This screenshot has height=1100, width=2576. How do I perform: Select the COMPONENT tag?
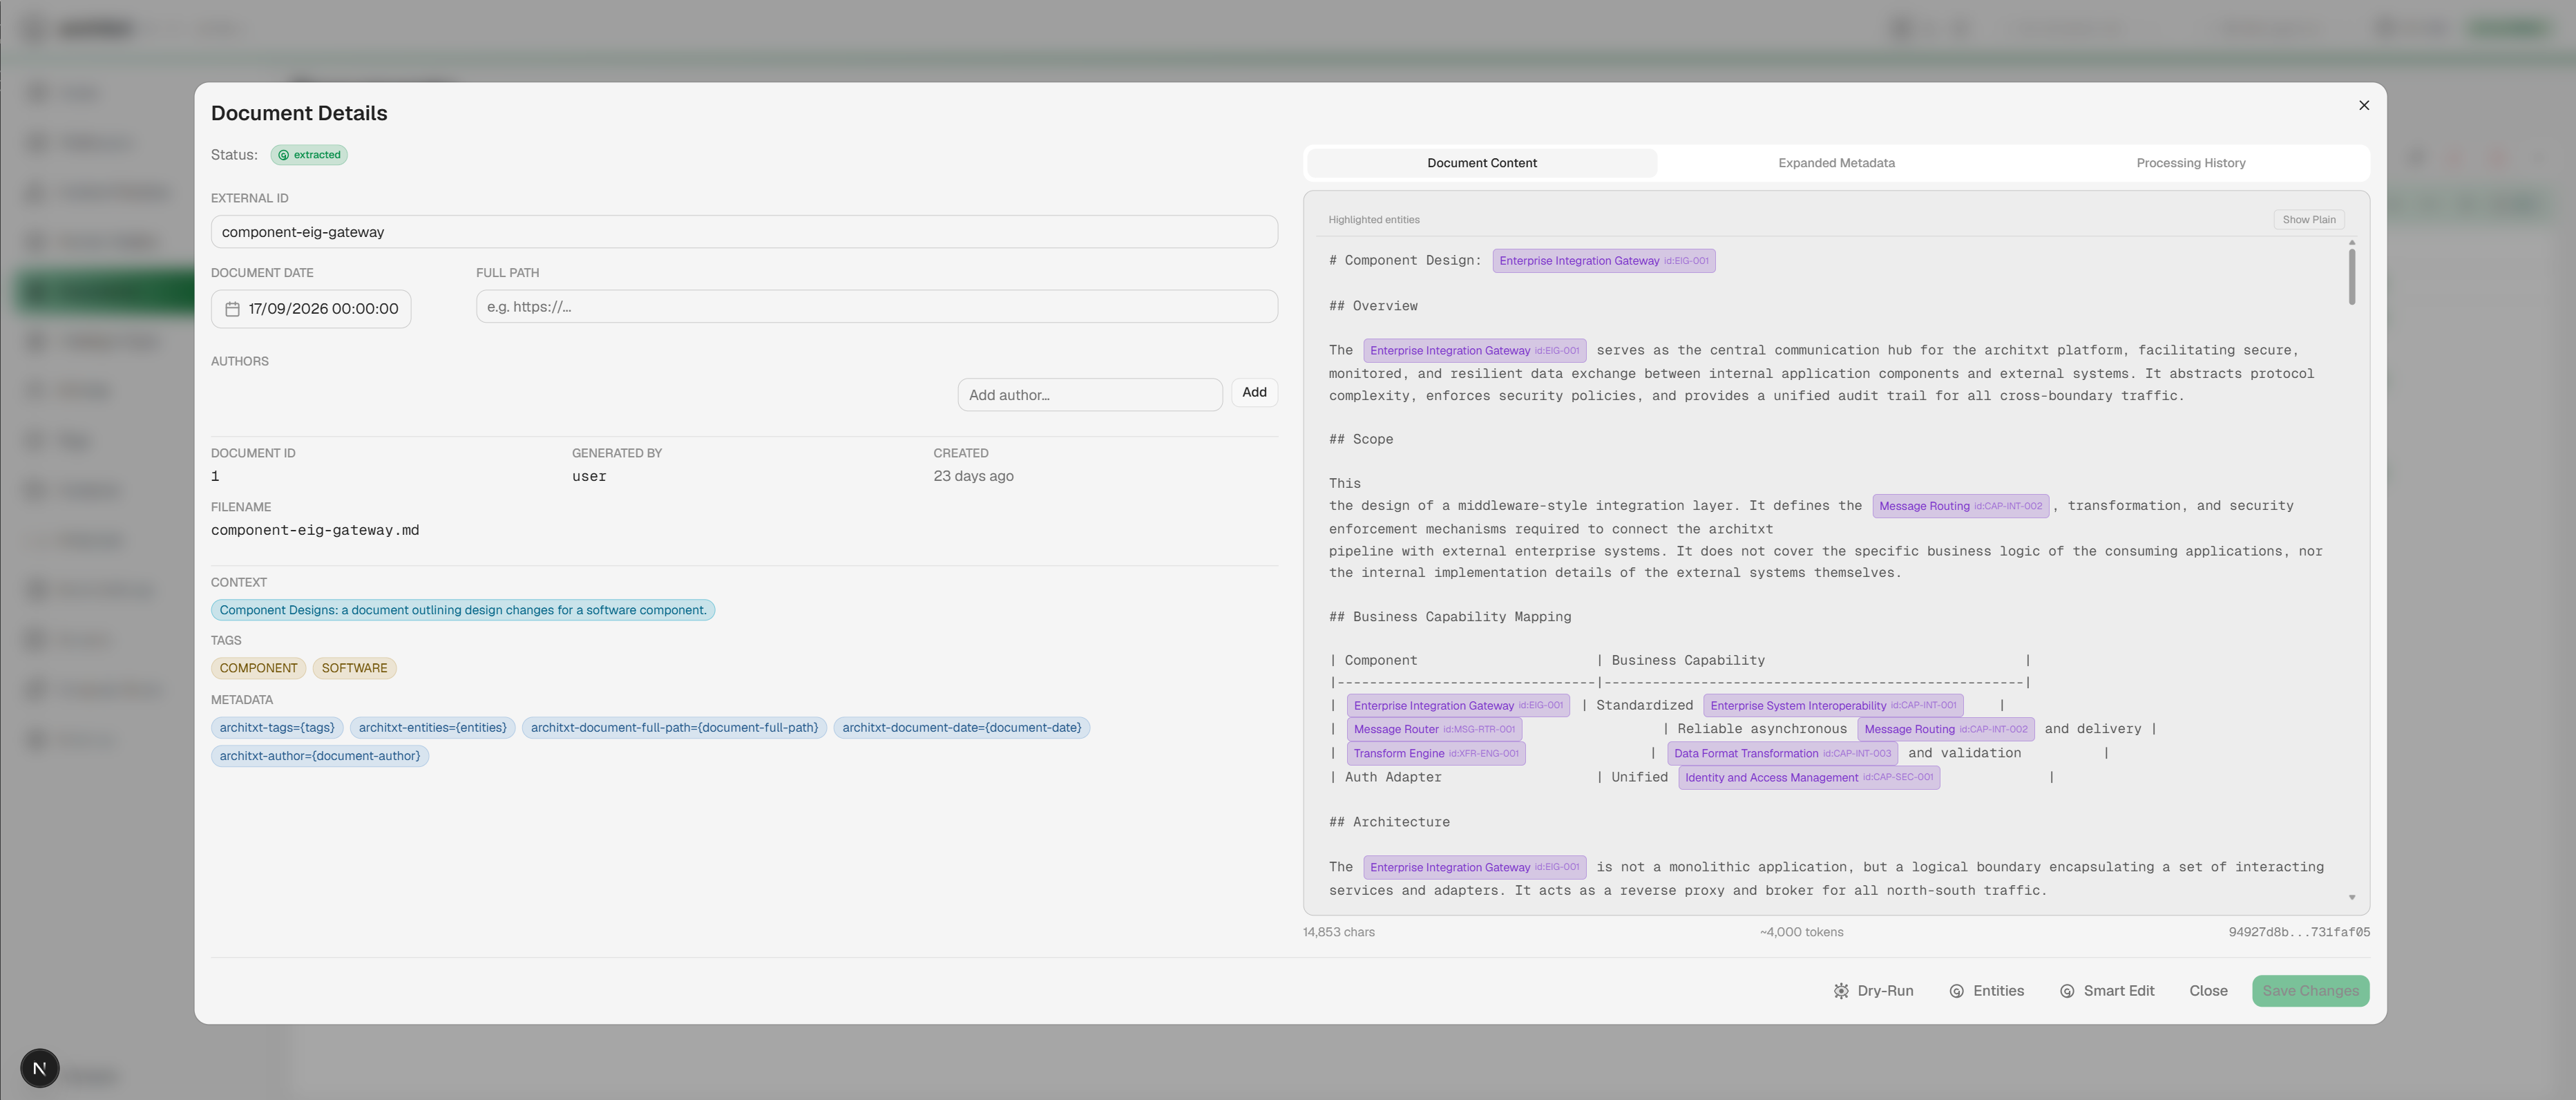click(258, 668)
